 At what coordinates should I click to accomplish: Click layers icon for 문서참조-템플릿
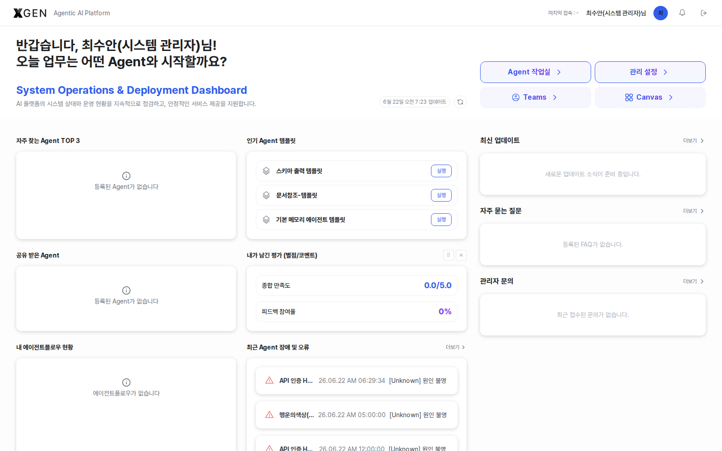pyautogui.click(x=266, y=195)
